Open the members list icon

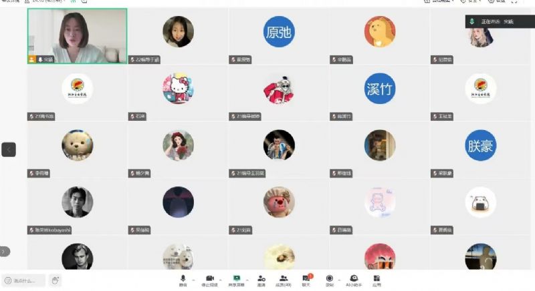tap(283, 280)
